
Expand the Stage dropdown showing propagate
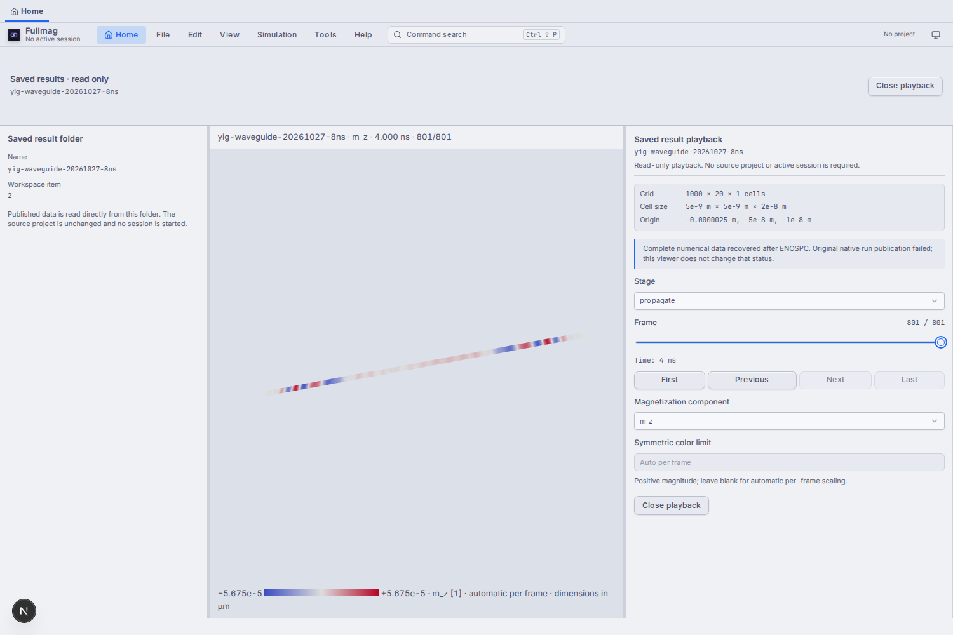tap(789, 301)
